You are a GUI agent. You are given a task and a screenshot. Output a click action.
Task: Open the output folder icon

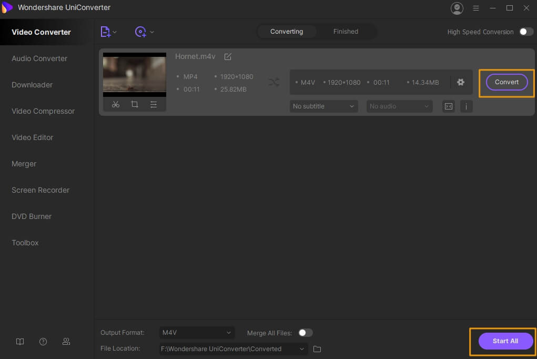317,349
